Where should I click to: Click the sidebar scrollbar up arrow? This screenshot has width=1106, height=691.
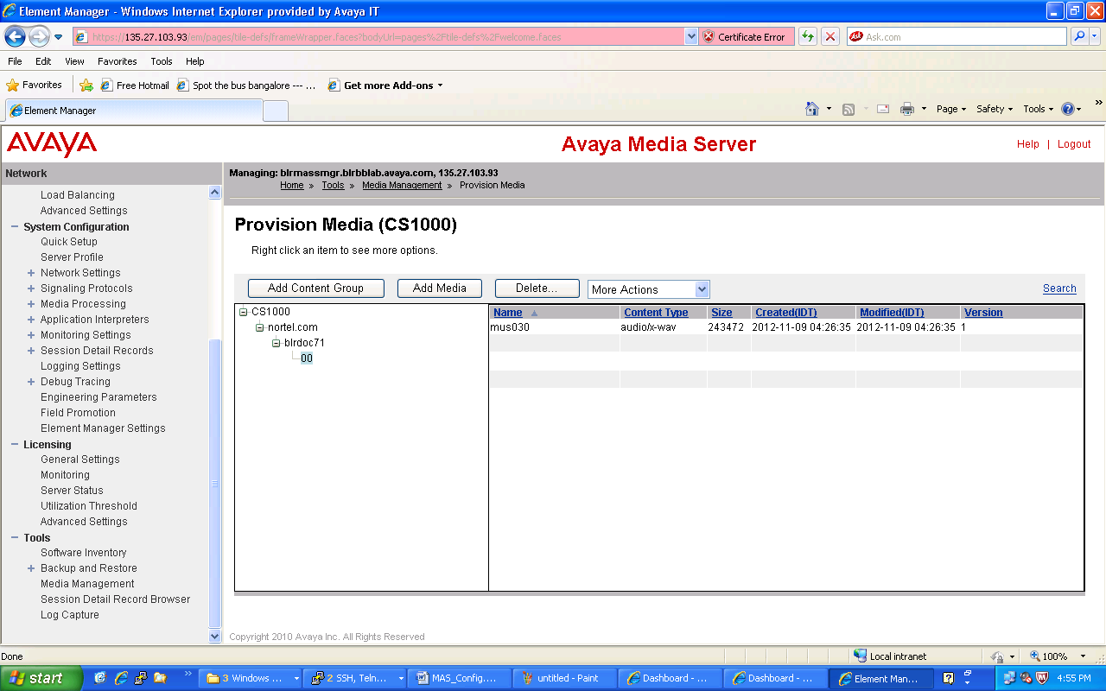point(215,193)
